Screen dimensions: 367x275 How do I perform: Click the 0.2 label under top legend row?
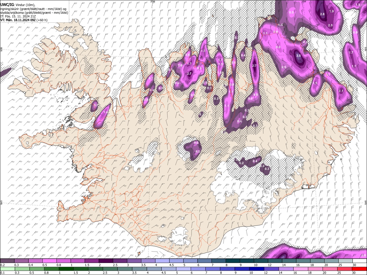coord(2,265)
